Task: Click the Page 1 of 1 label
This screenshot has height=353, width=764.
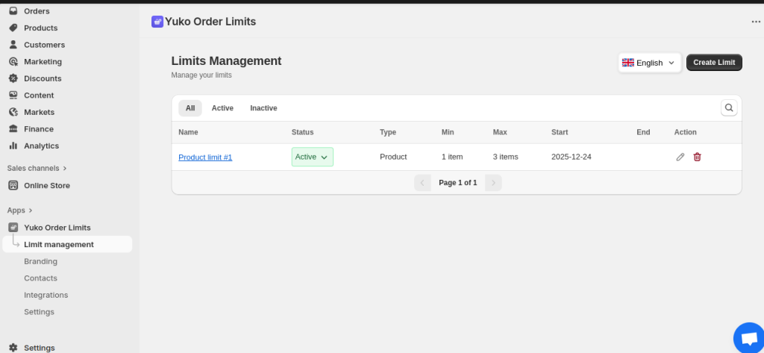Action: pos(457,183)
